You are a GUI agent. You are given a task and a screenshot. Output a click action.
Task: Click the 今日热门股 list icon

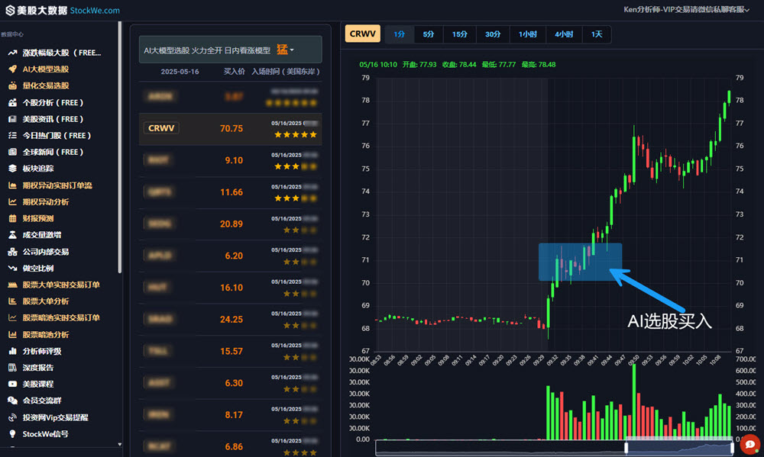[x=12, y=135]
